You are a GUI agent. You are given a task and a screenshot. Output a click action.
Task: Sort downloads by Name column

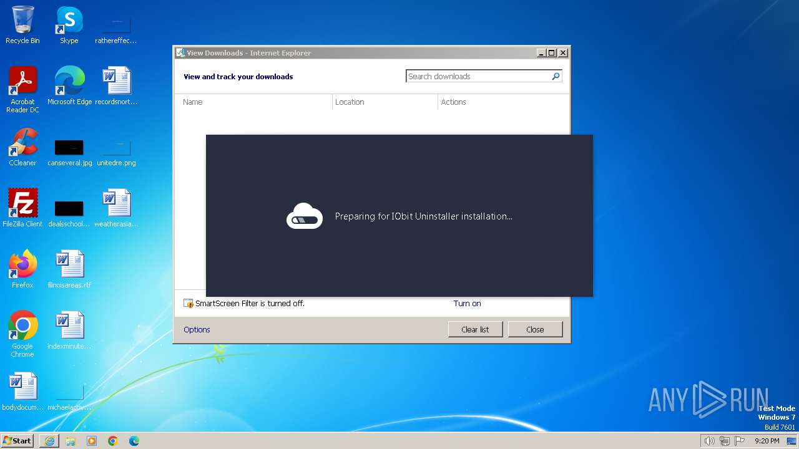(x=254, y=102)
